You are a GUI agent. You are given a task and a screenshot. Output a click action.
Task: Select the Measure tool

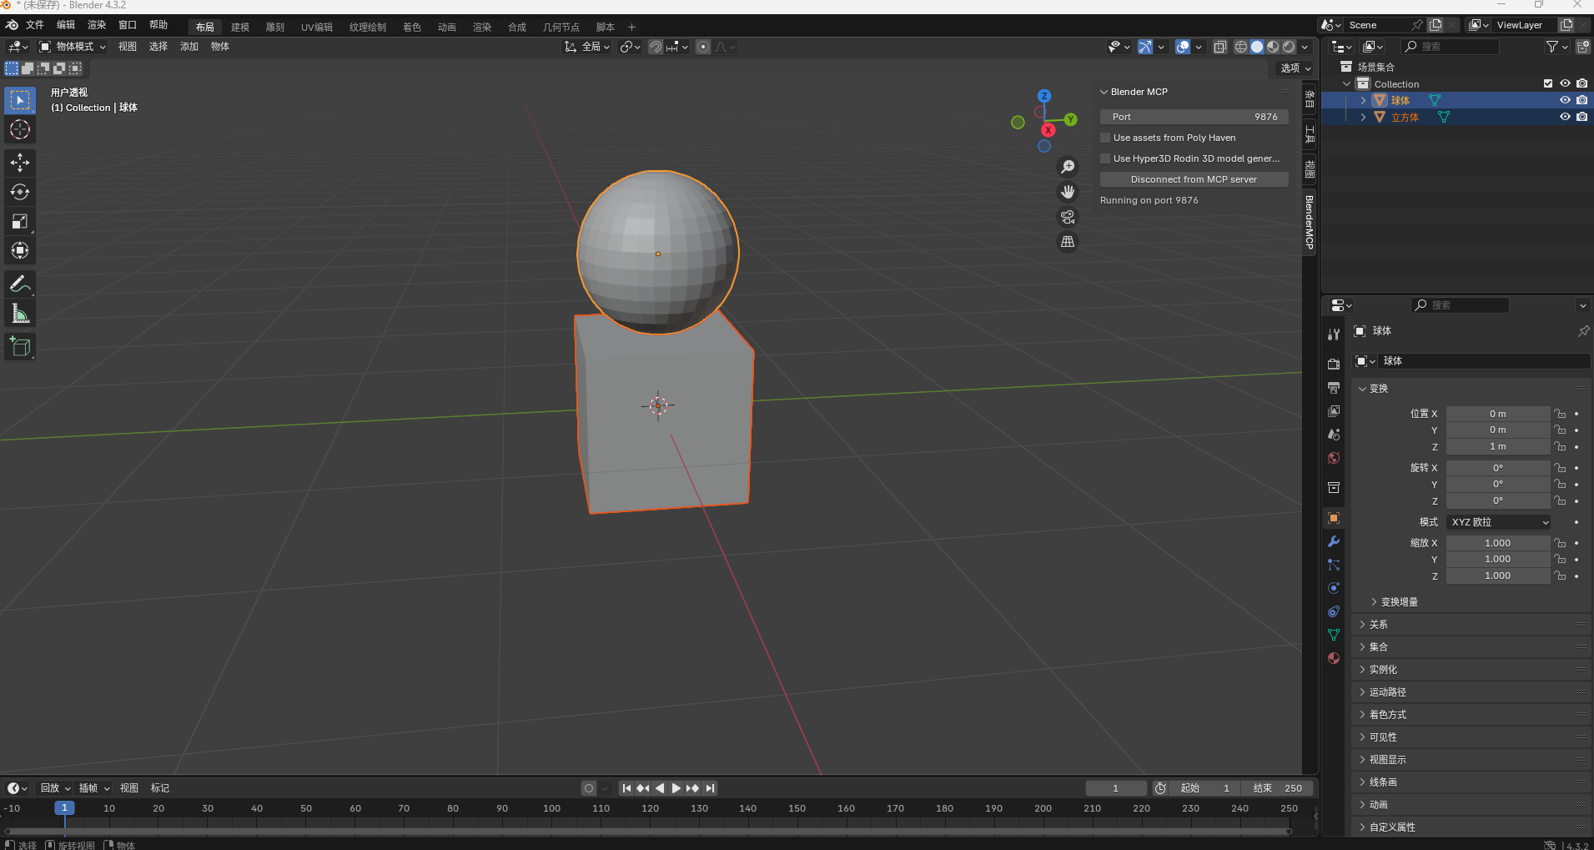tap(19, 313)
